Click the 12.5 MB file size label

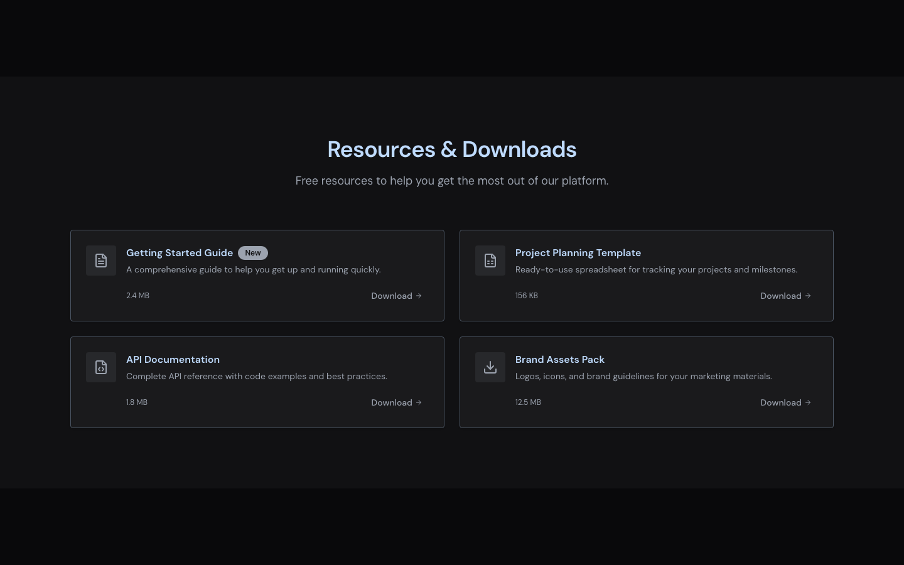pos(528,402)
